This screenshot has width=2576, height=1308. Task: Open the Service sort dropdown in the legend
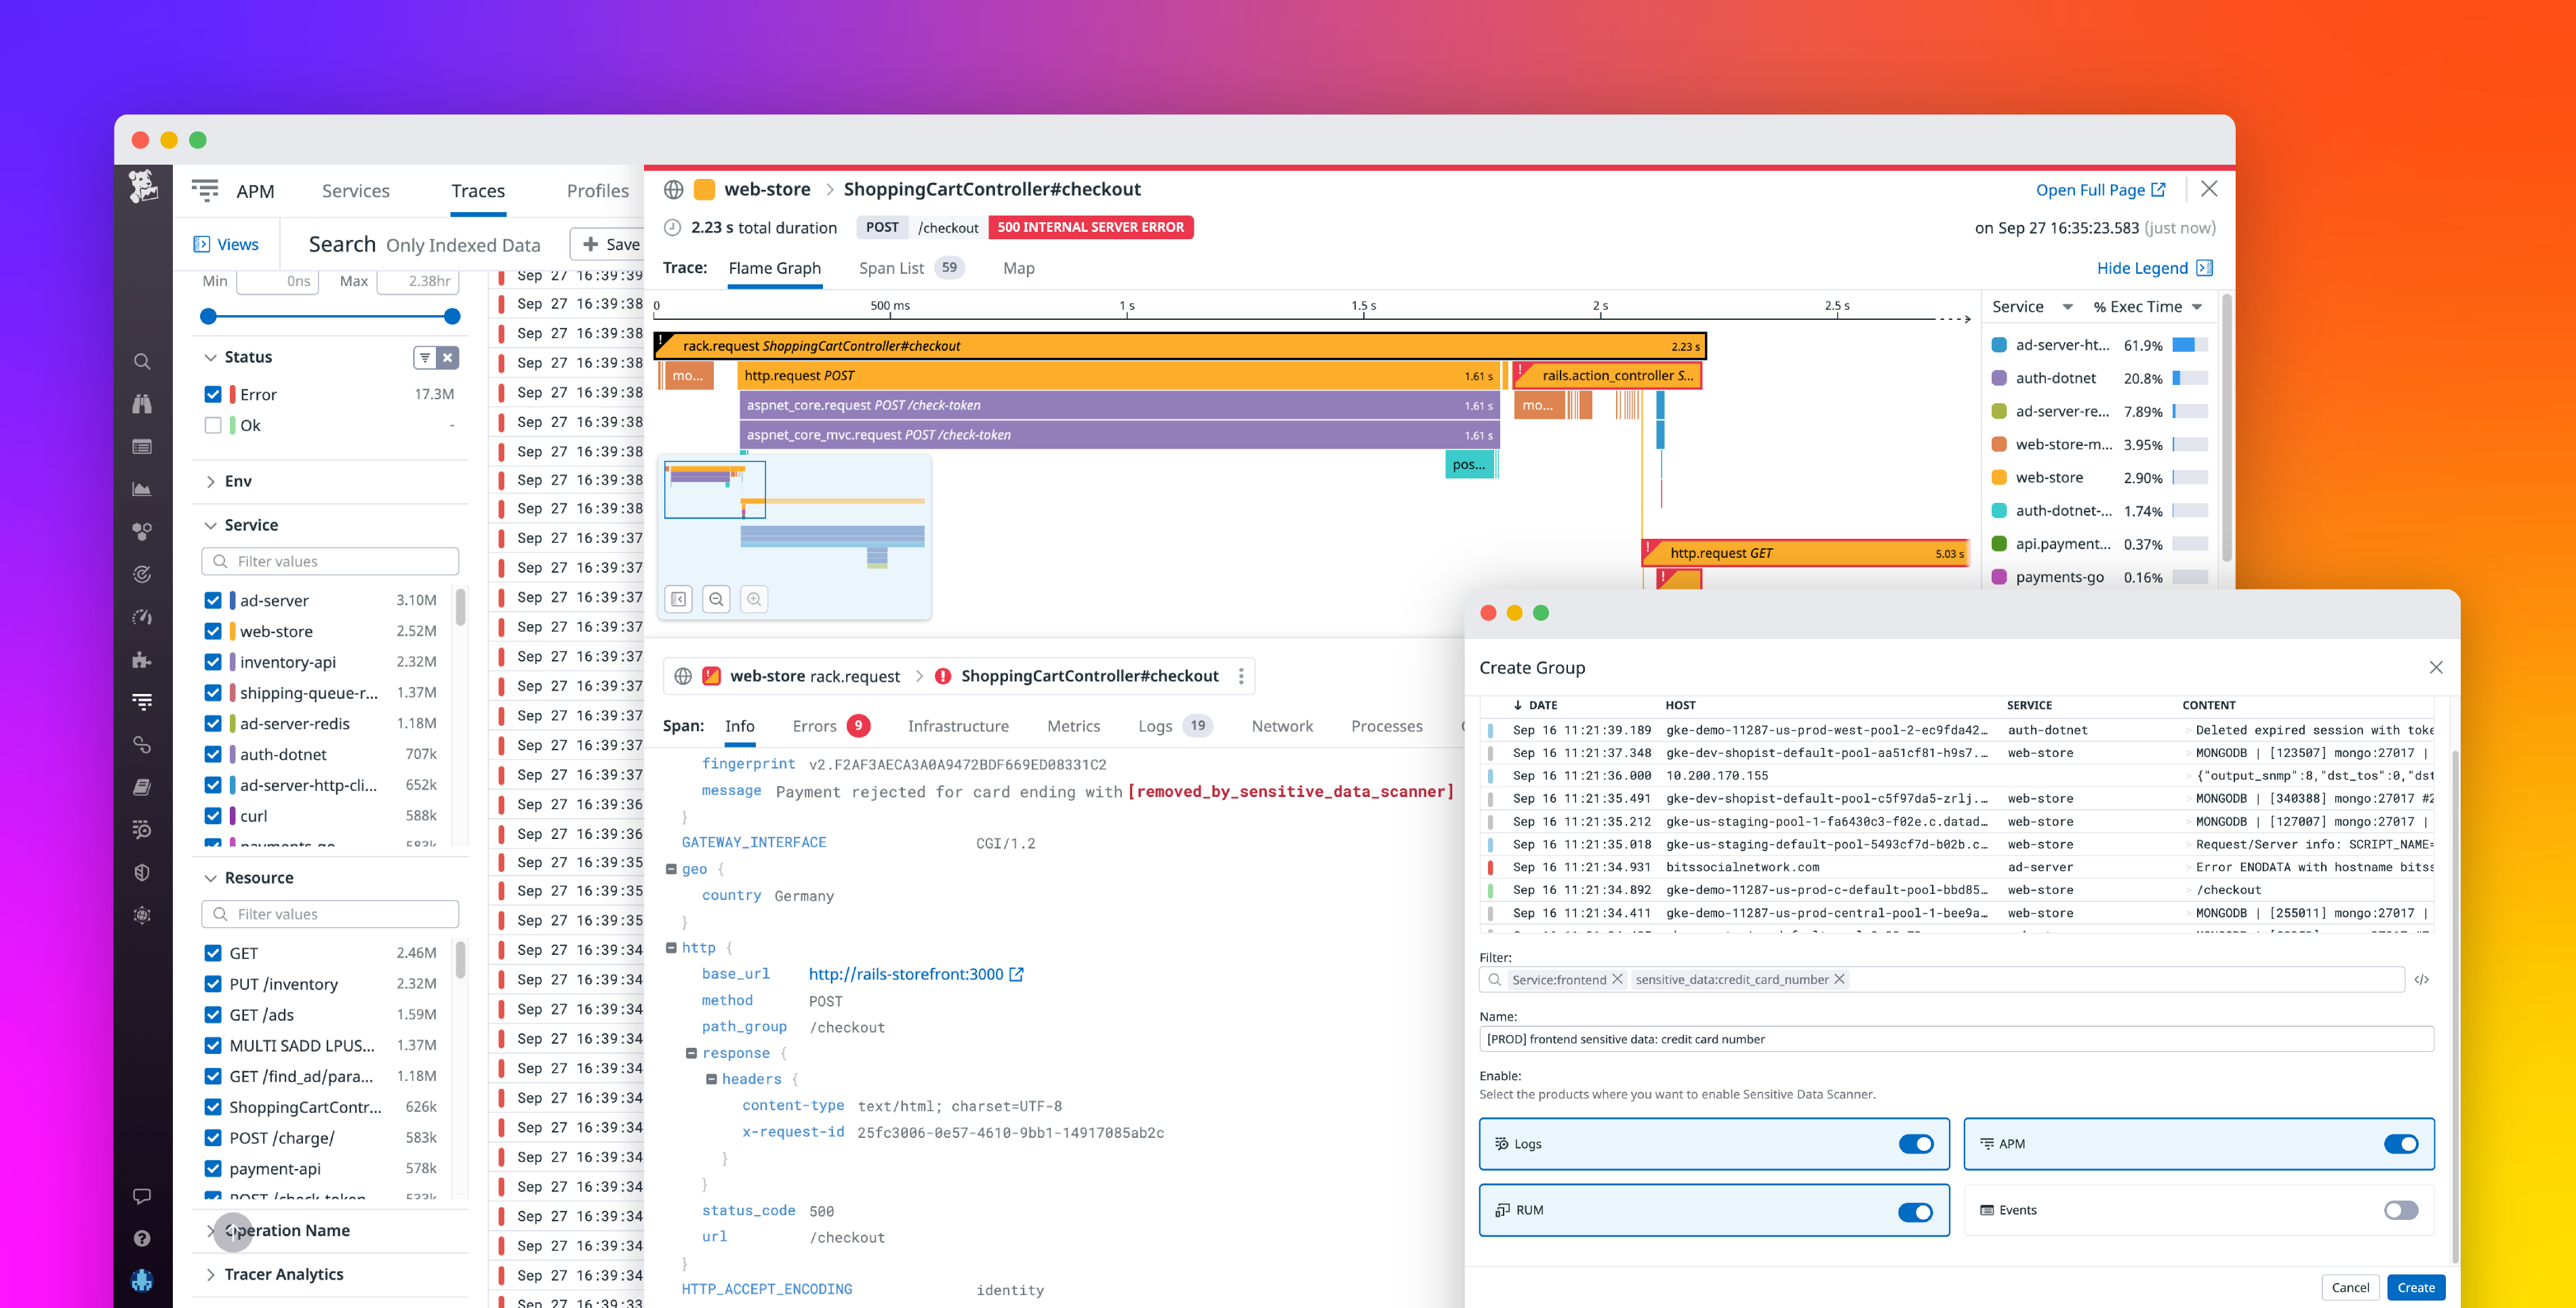point(2031,307)
